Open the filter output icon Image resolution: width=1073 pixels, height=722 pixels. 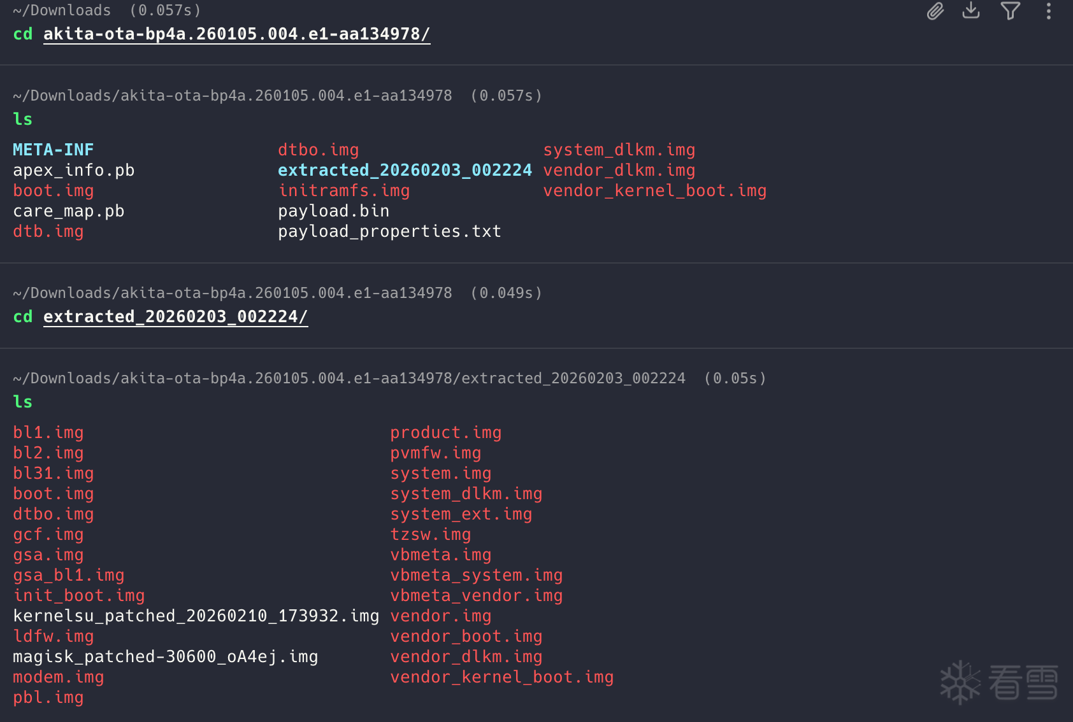pos(1011,11)
